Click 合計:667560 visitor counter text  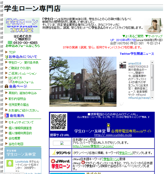tap(119, 43)
